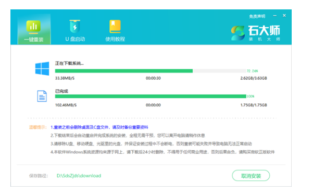Click the blue Windows logo icon
Viewport: 312px width, 194px height.
click(42, 68)
